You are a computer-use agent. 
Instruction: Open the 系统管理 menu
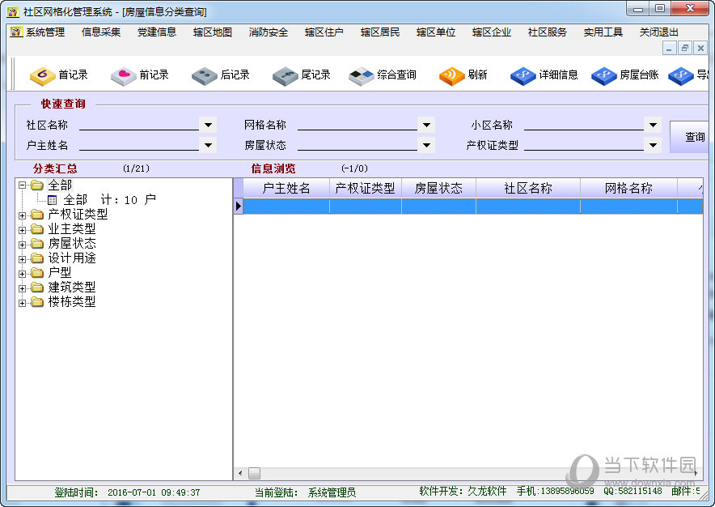click(45, 32)
